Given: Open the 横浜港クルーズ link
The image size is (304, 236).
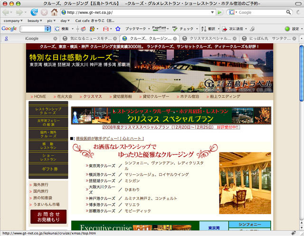Looking at the screenshot, I should click(x=102, y=175).
